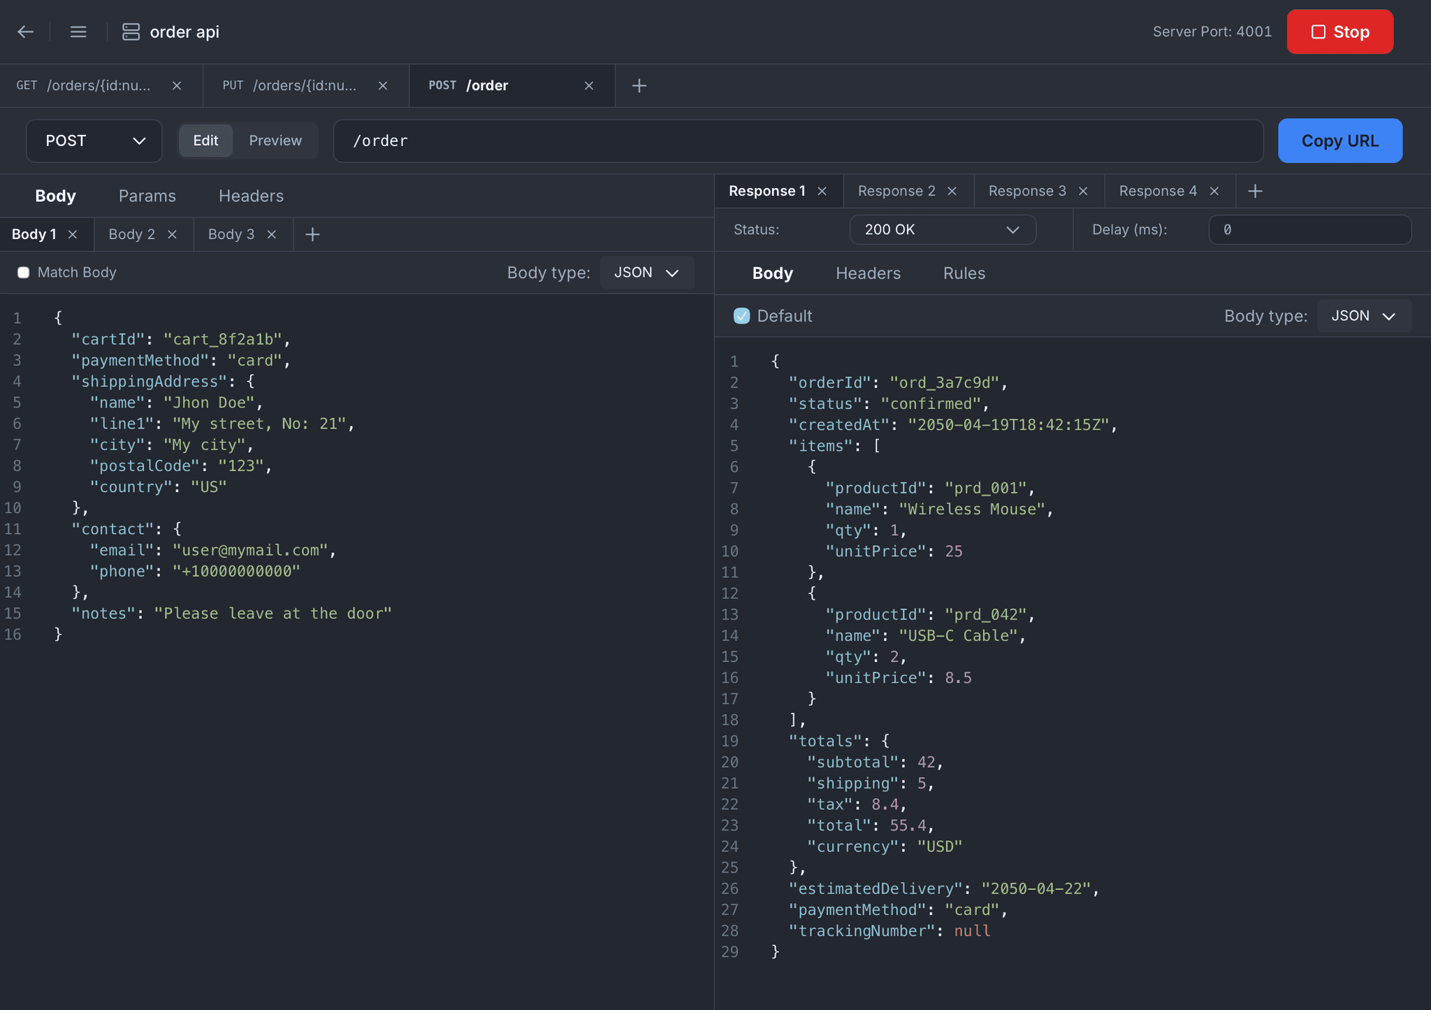Close the Response 1 tab
Image resolution: width=1431 pixels, height=1010 pixels.
tap(822, 191)
